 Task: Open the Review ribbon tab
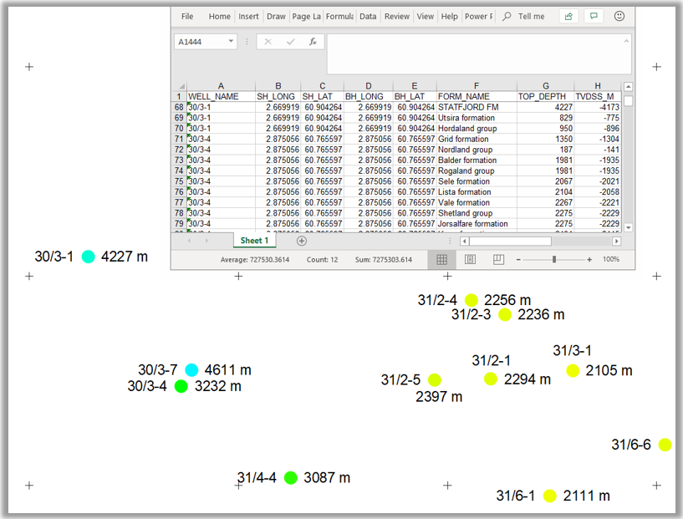[x=397, y=16]
